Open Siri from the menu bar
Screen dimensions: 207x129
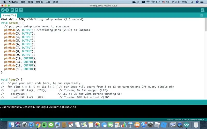[197, 2]
